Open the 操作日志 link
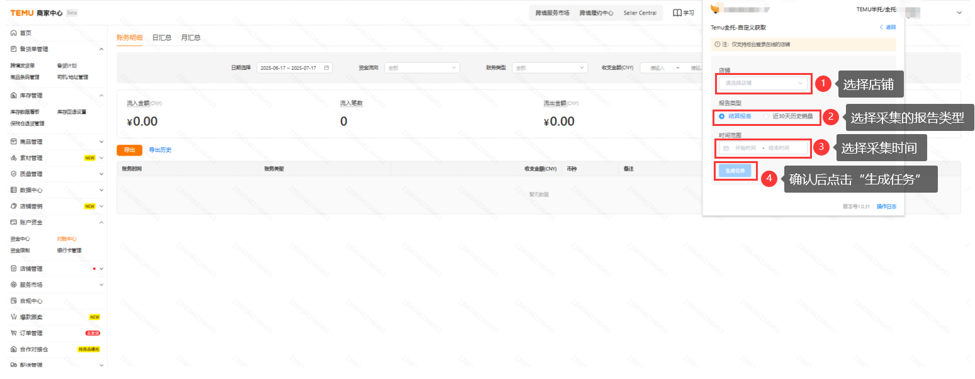The image size is (975, 379). coord(886,206)
